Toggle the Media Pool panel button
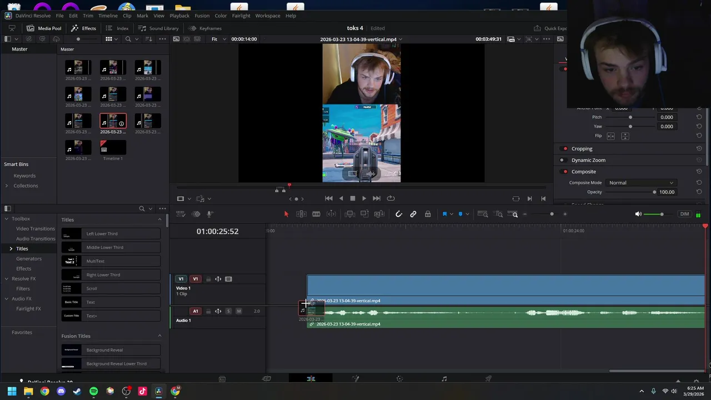 [x=44, y=28]
